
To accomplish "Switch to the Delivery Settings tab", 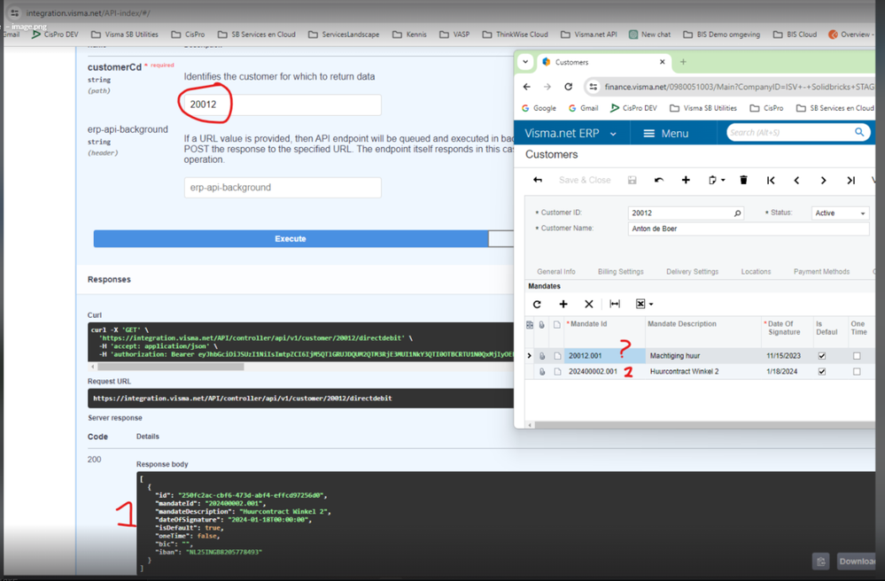I will (x=692, y=272).
